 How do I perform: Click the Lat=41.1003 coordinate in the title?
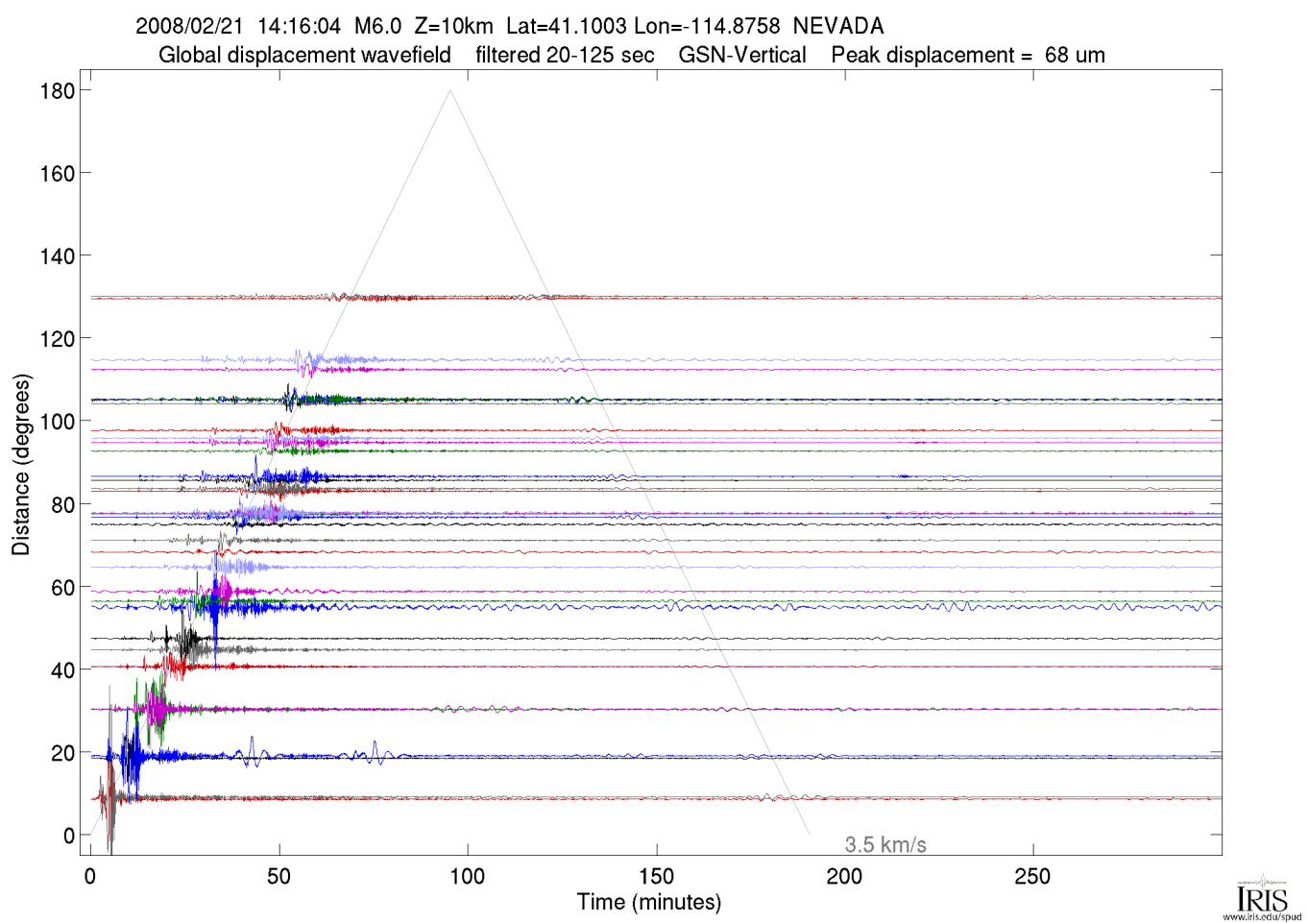pyautogui.click(x=566, y=26)
